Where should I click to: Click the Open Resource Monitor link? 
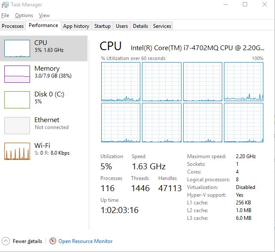click(x=85, y=241)
